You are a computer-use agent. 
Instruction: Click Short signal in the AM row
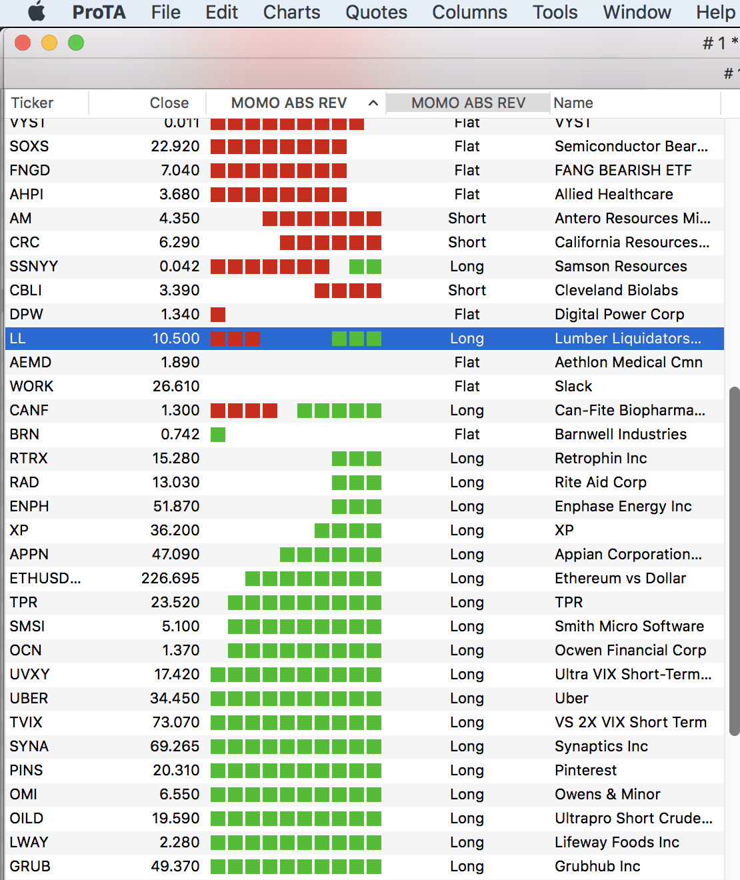point(467,219)
